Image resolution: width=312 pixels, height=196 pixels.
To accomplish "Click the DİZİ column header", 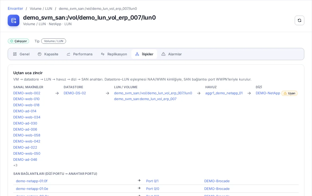I will (x=259, y=87).
